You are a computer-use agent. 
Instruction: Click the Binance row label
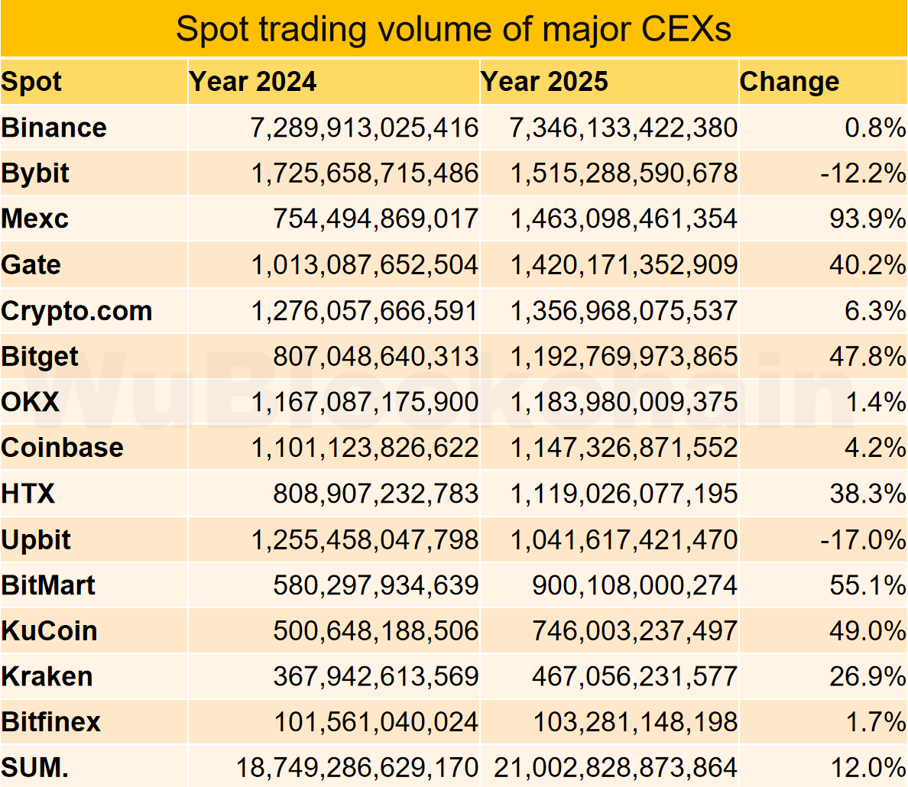tap(54, 128)
